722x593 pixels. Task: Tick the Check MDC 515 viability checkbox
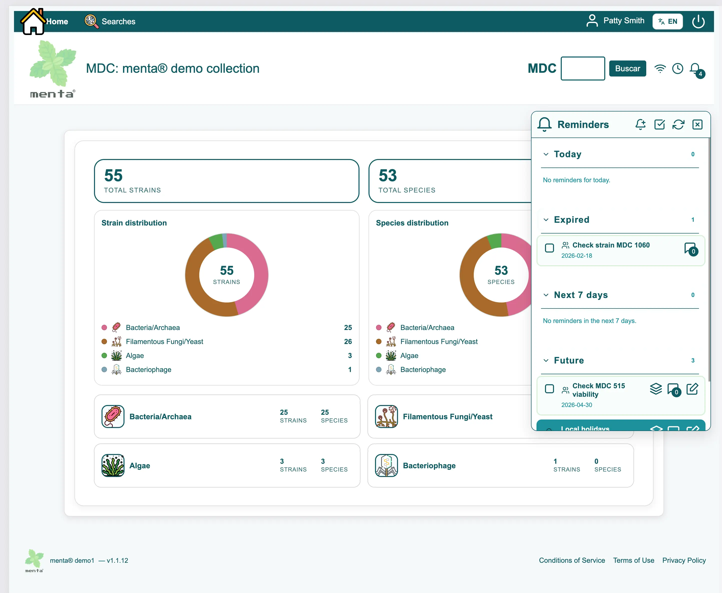(x=549, y=389)
